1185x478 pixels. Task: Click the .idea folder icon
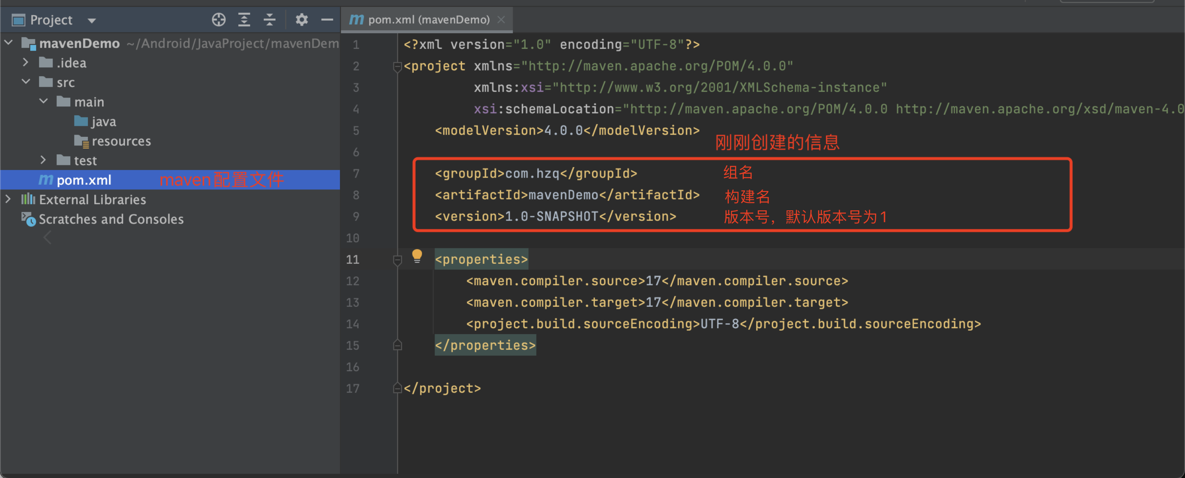45,62
